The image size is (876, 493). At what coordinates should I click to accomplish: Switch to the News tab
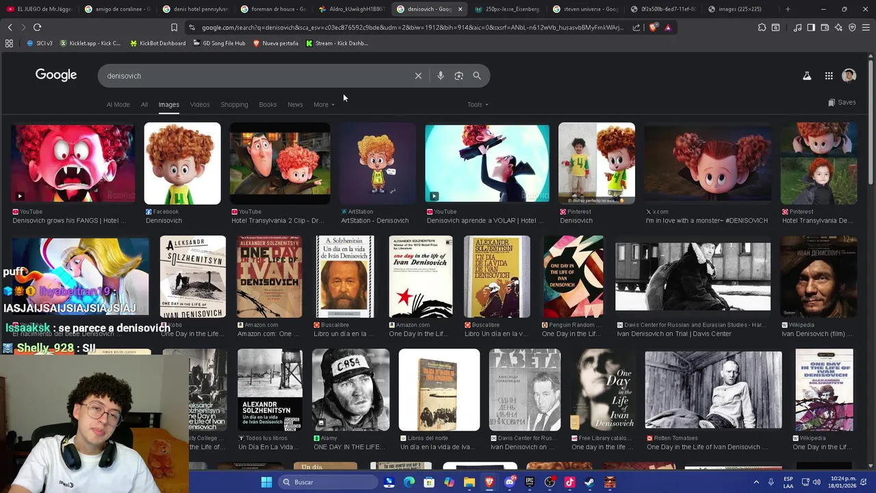295,105
